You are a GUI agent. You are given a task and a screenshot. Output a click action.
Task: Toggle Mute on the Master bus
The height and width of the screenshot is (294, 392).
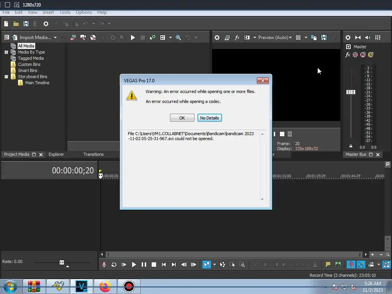tap(363, 54)
